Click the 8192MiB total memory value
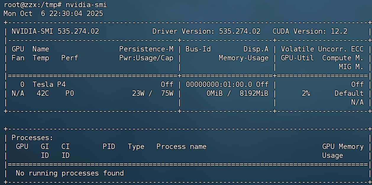The image size is (372, 185). pyautogui.click(x=254, y=93)
